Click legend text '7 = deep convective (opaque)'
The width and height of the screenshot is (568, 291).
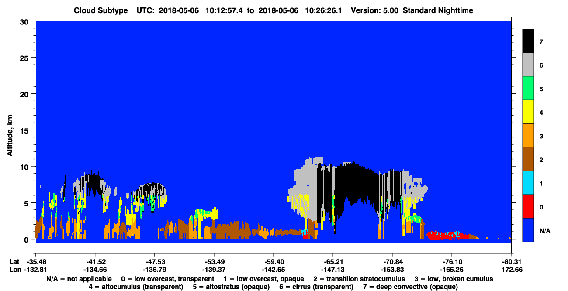(x=410, y=287)
